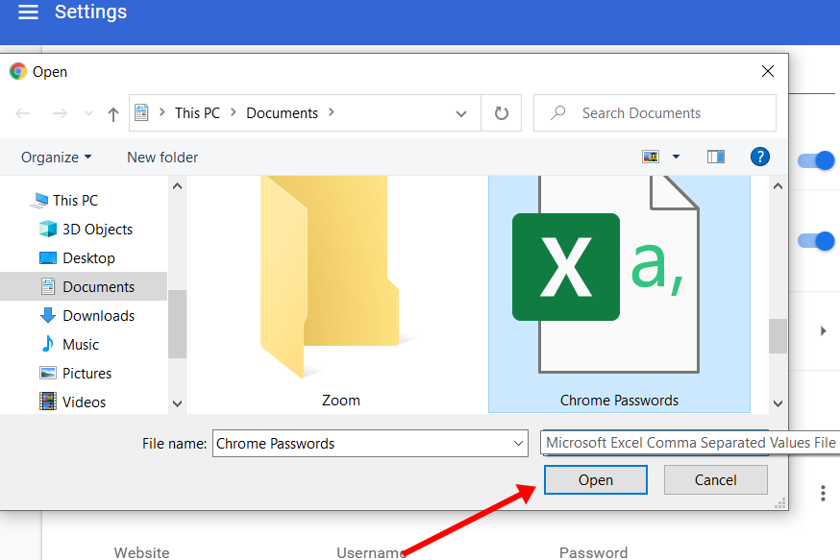Open the File name dropdown list
This screenshot has width=840, height=560.
coord(519,444)
